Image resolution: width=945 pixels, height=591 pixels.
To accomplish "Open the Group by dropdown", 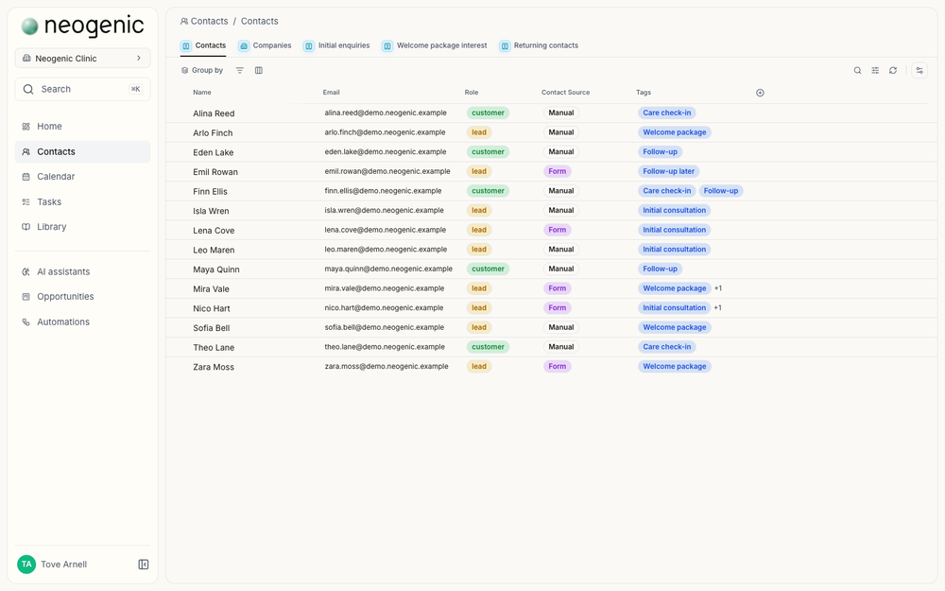I will (202, 71).
